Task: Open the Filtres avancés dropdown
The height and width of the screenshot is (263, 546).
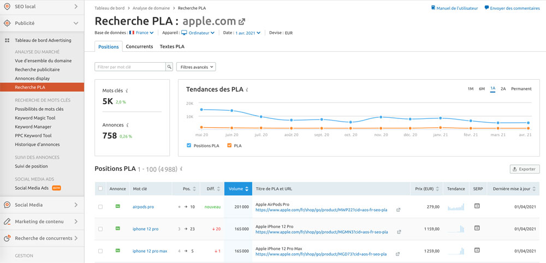Action: (x=196, y=67)
